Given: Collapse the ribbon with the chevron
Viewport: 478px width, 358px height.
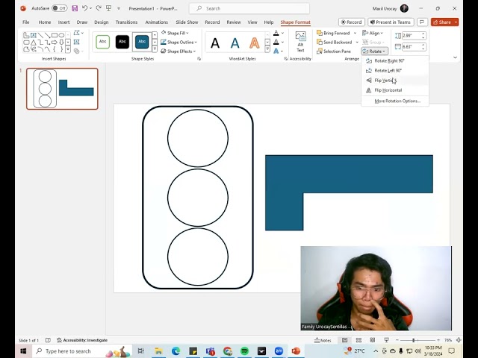Looking at the screenshot, I should (455, 57).
